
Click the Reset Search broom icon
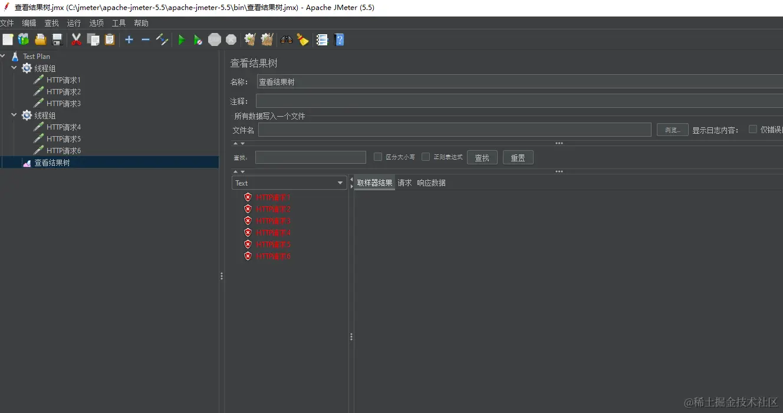[x=303, y=39]
